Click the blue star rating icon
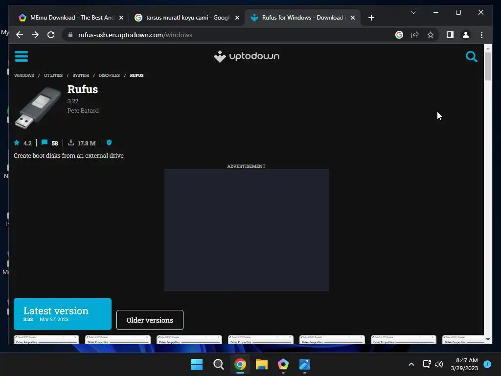Image resolution: width=501 pixels, height=376 pixels. [x=17, y=142]
